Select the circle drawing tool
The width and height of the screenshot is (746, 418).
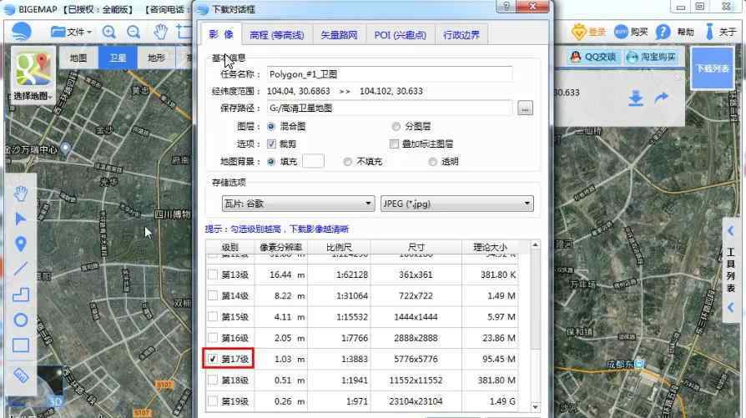[21, 320]
